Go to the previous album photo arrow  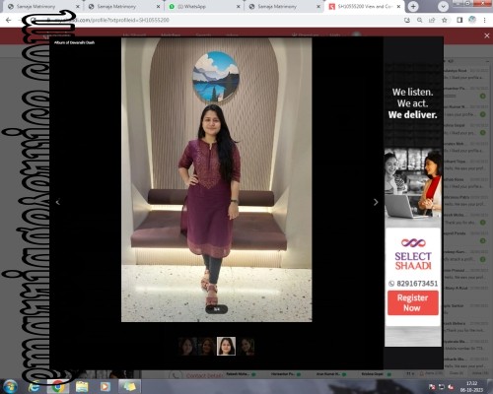pos(58,202)
